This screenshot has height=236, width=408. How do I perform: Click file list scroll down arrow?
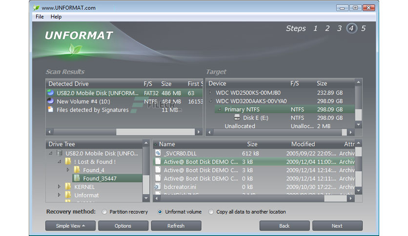359,191
